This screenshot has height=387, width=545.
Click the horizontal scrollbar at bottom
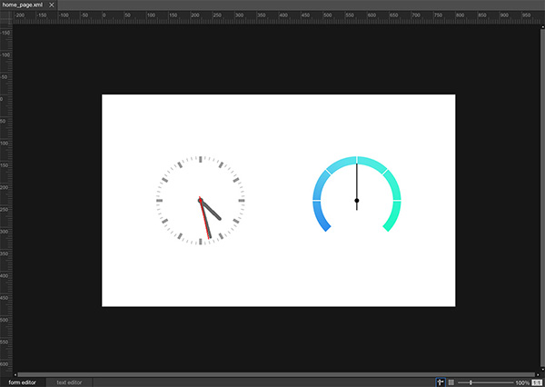coord(272,374)
